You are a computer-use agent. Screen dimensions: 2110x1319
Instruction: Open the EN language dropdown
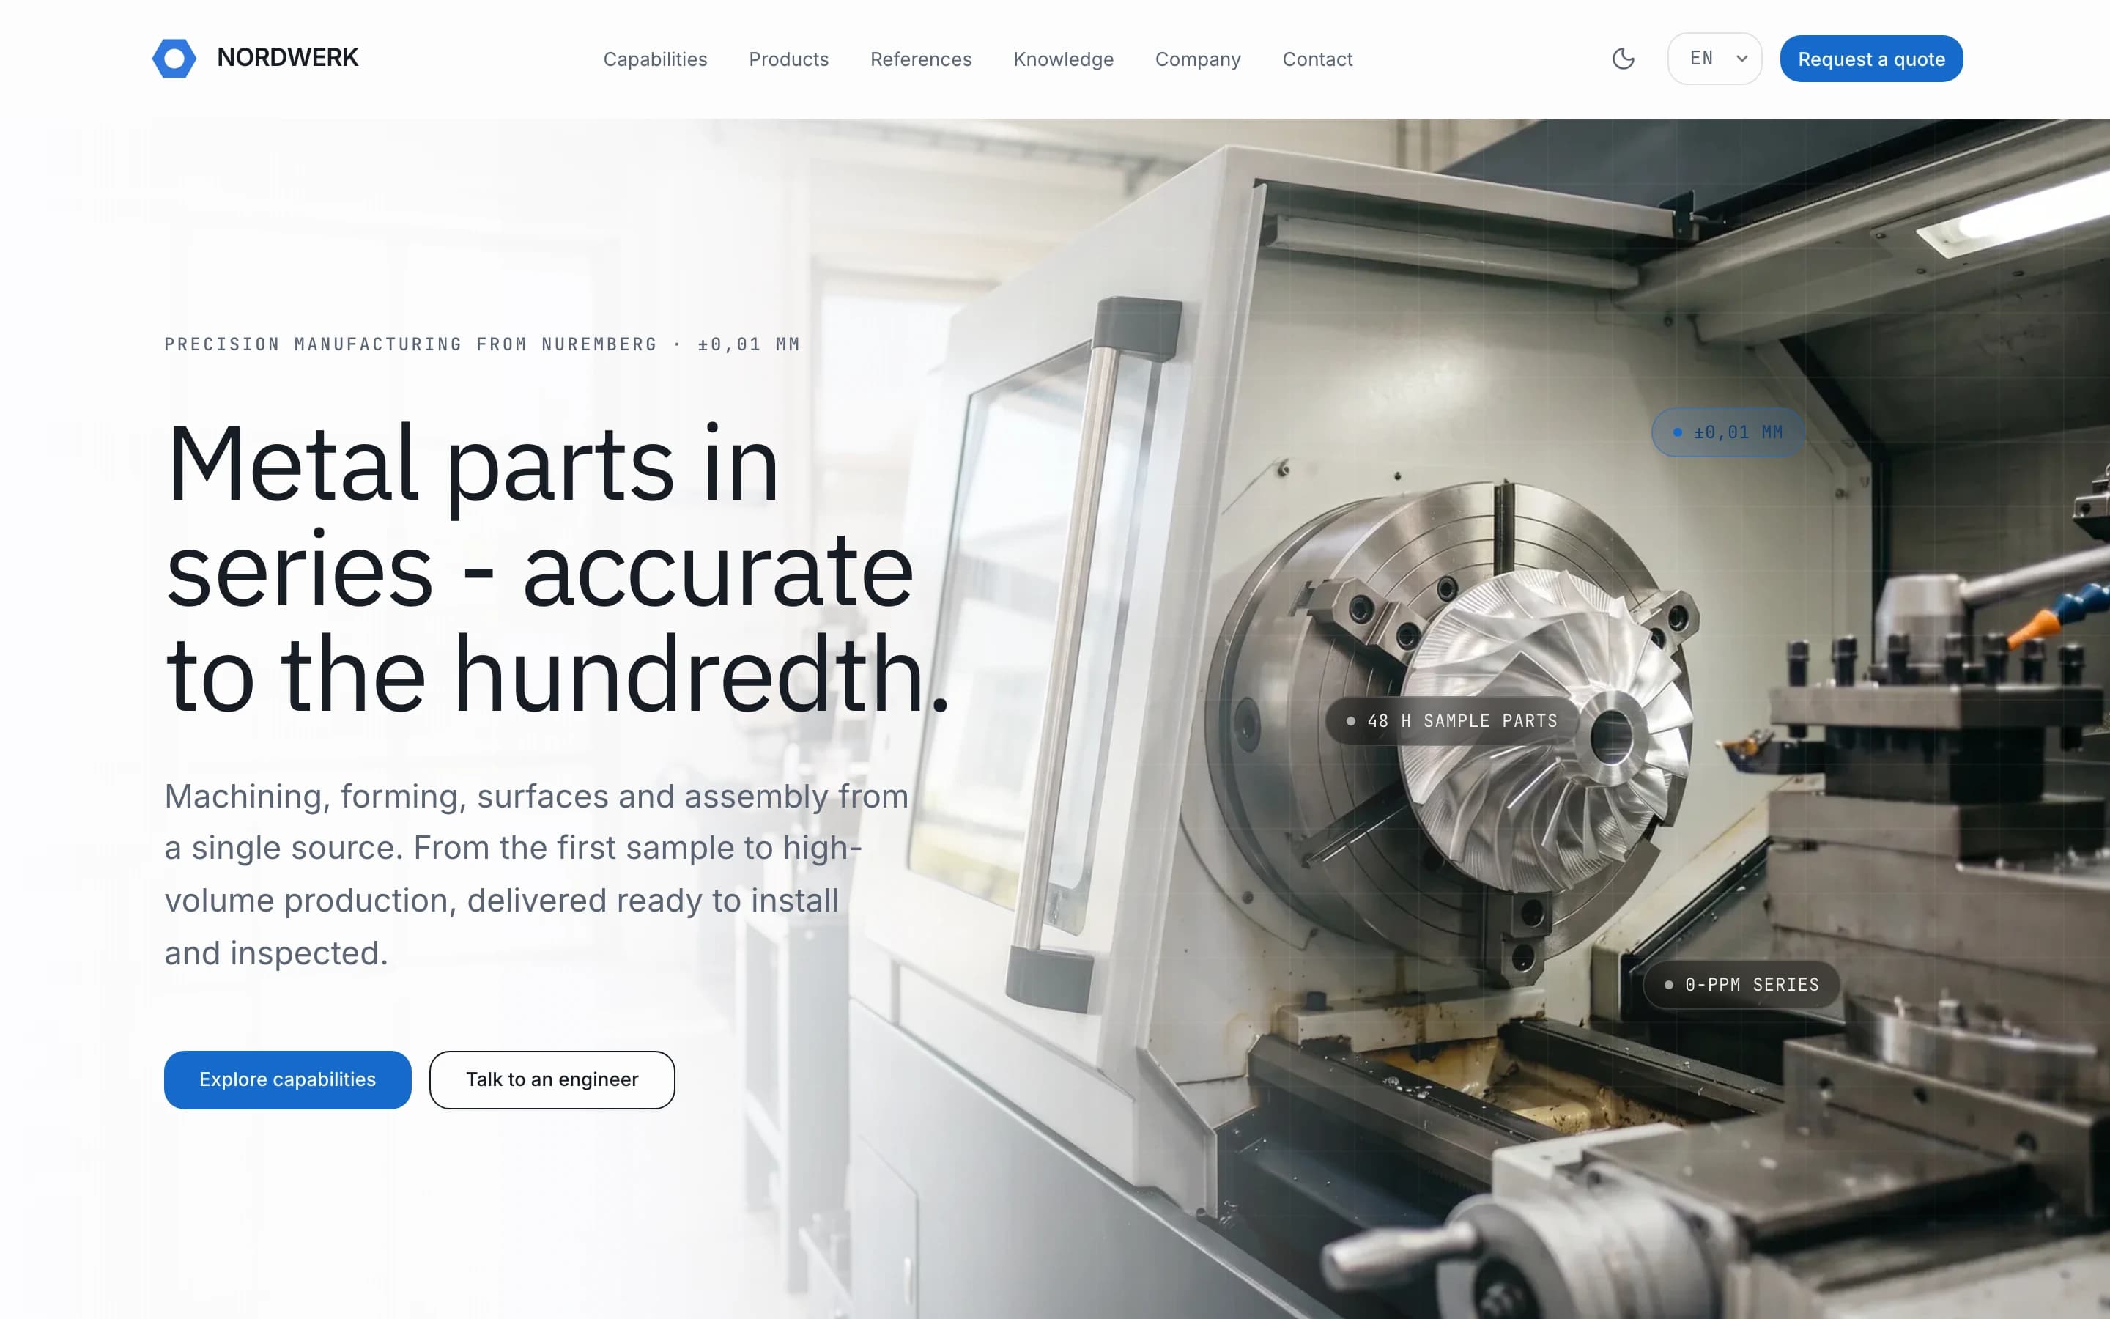click(1714, 59)
